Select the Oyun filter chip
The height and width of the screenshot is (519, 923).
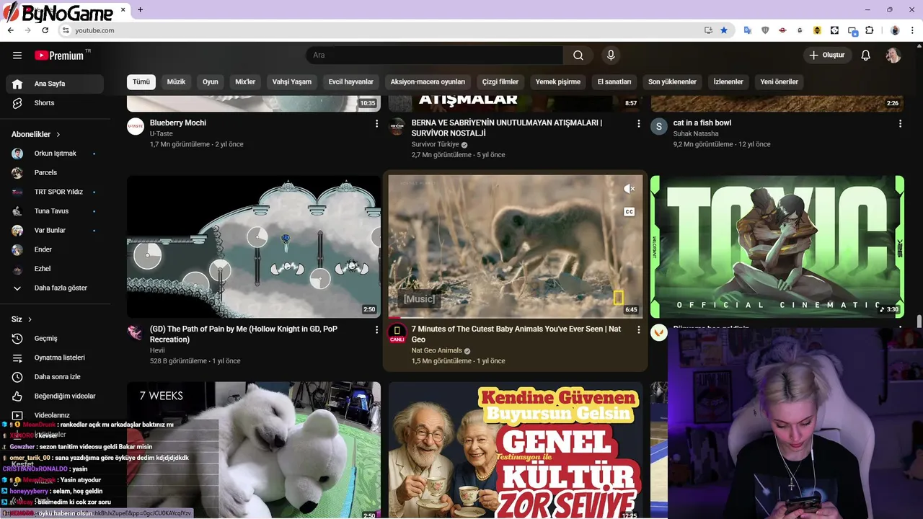click(211, 81)
